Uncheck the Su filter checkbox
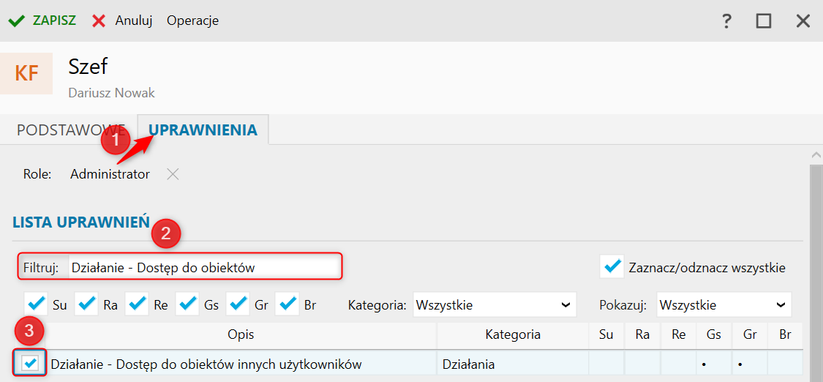 pyautogui.click(x=36, y=304)
